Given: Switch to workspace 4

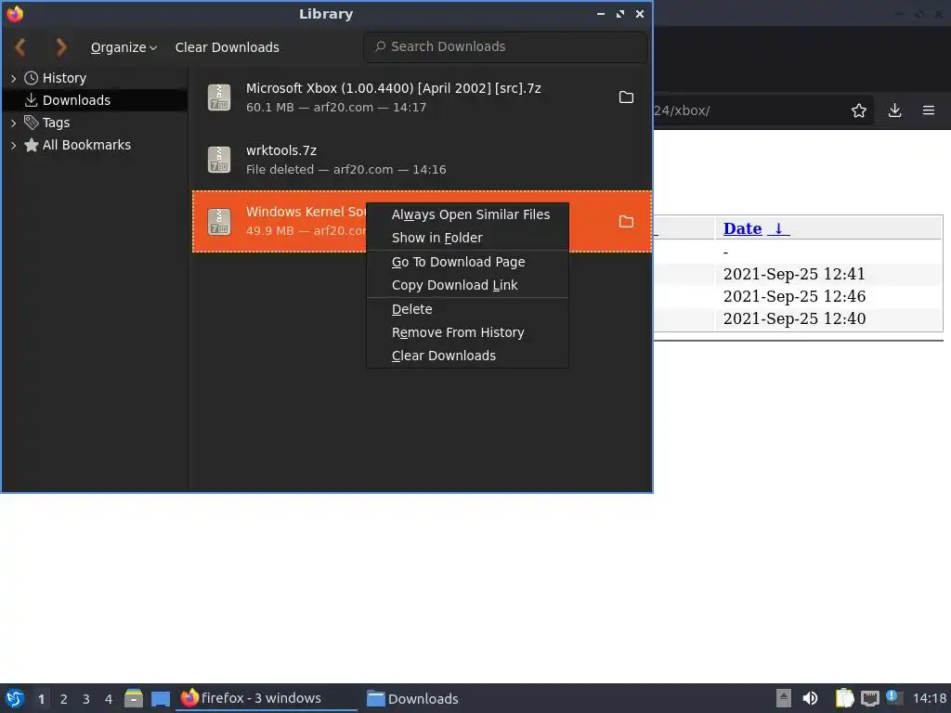Looking at the screenshot, I should coord(109,699).
